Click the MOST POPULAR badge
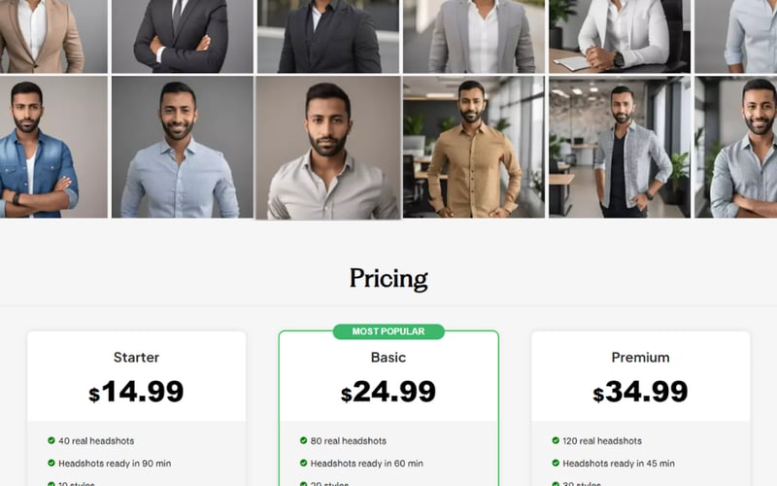Image resolution: width=777 pixels, height=486 pixels. [388, 331]
